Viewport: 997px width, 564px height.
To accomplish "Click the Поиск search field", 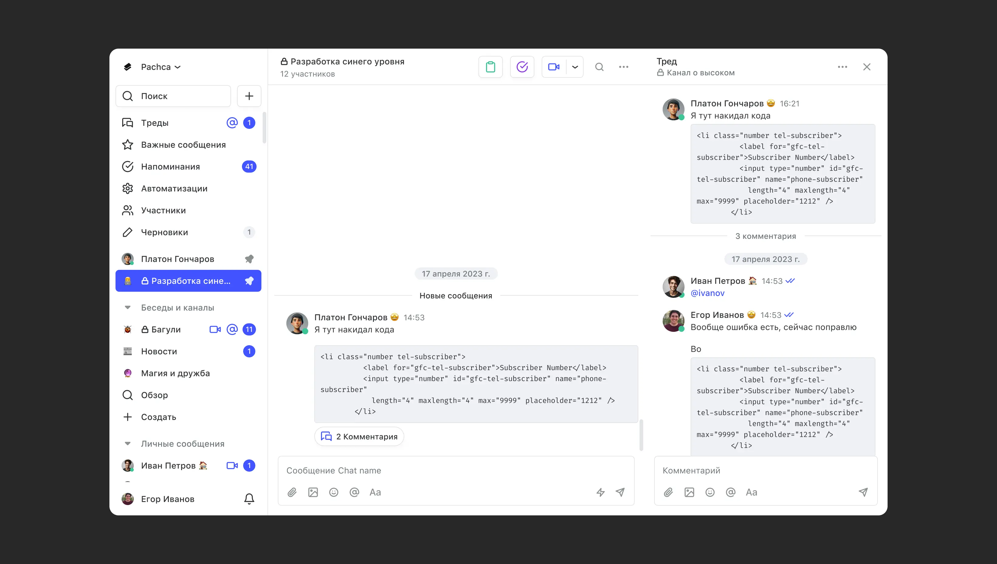I will (174, 96).
